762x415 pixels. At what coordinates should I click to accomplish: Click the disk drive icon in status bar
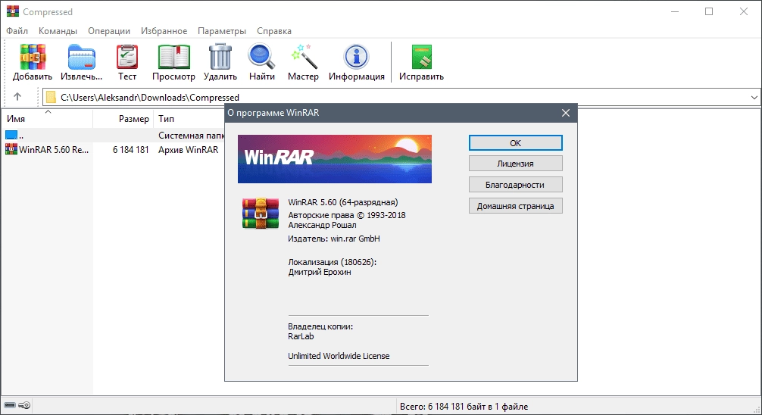(x=10, y=405)
